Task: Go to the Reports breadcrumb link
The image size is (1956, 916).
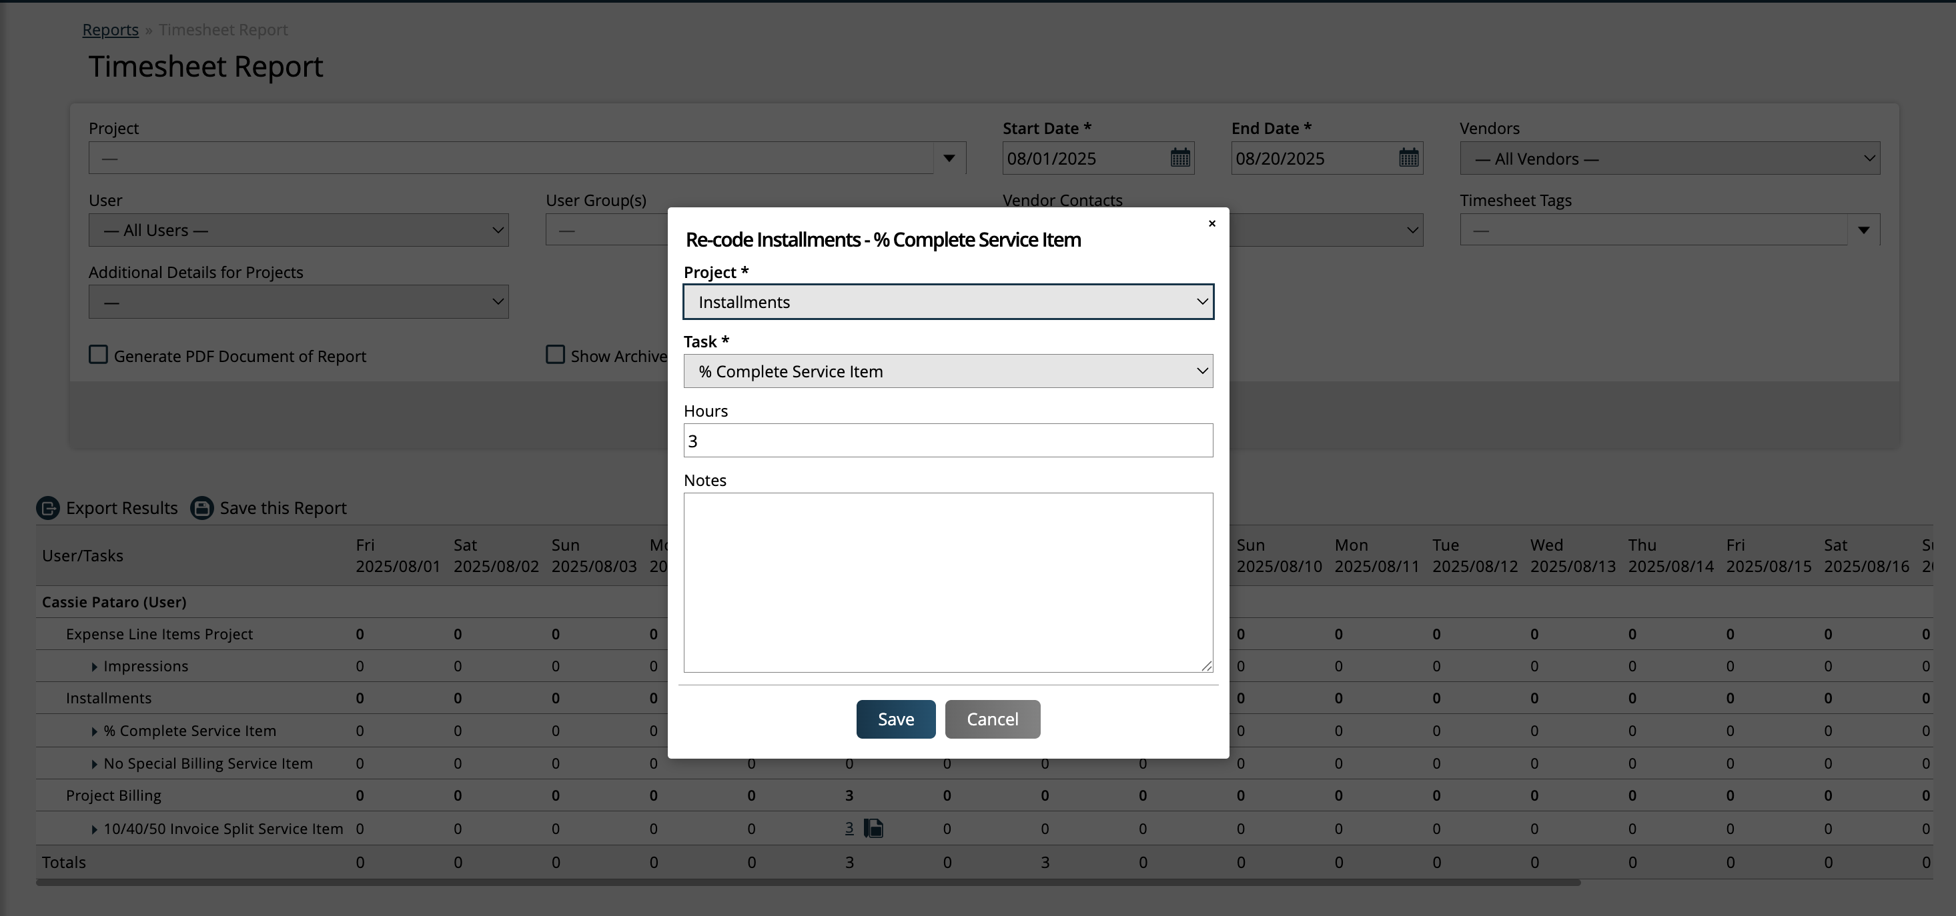Action: point(110,29)
